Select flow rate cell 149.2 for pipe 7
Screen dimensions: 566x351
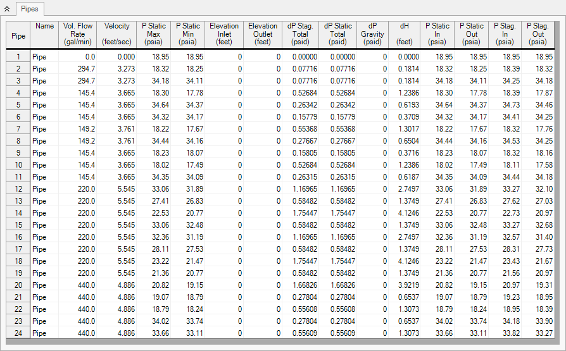78,129
